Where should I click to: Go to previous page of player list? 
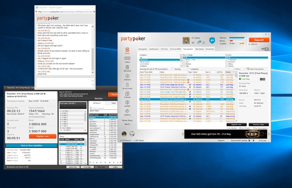tap(93, 162)
